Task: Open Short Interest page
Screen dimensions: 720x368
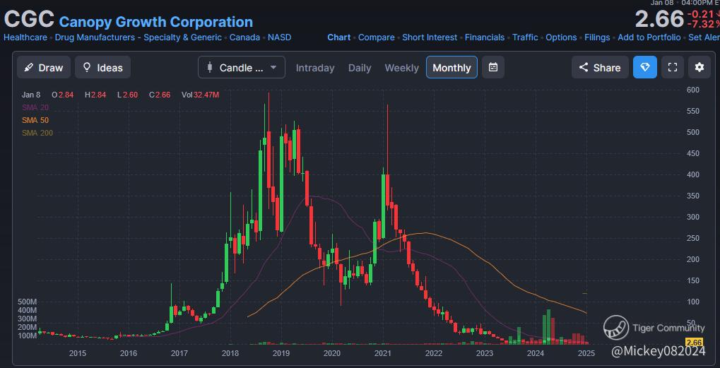Action: [x=430, y=37]
